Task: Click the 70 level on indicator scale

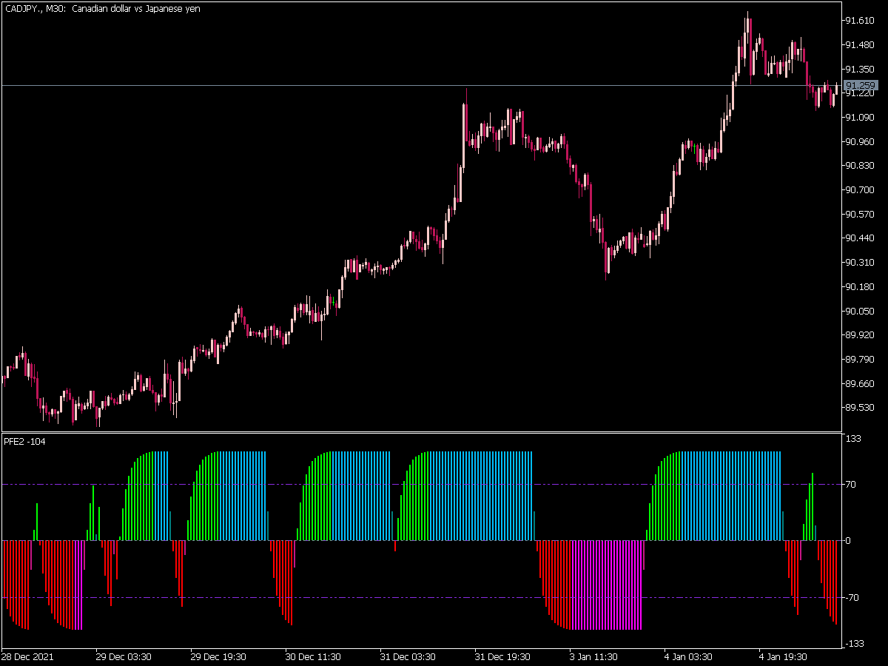Action: [852, 485]
